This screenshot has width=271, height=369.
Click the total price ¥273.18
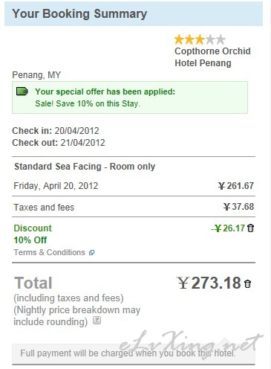[209, 283]
